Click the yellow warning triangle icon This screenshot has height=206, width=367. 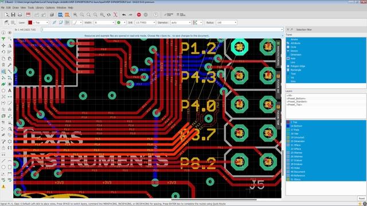point(3,187)
